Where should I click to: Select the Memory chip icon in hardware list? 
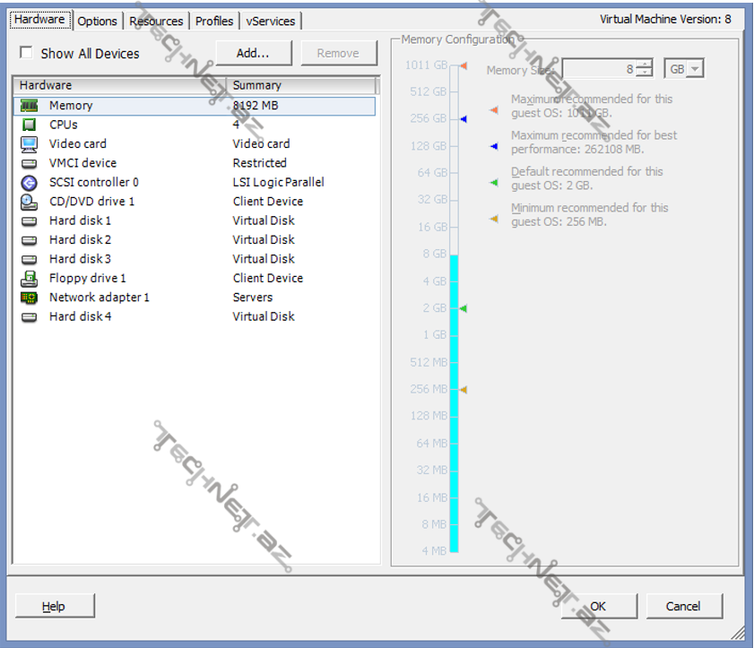click(x=30, y=106)
